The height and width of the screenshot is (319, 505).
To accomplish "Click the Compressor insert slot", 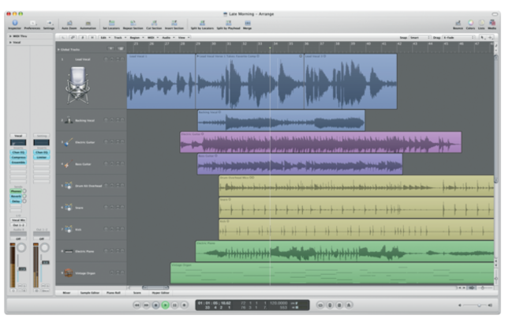I will pyautogui.click(x=18, y=157).
